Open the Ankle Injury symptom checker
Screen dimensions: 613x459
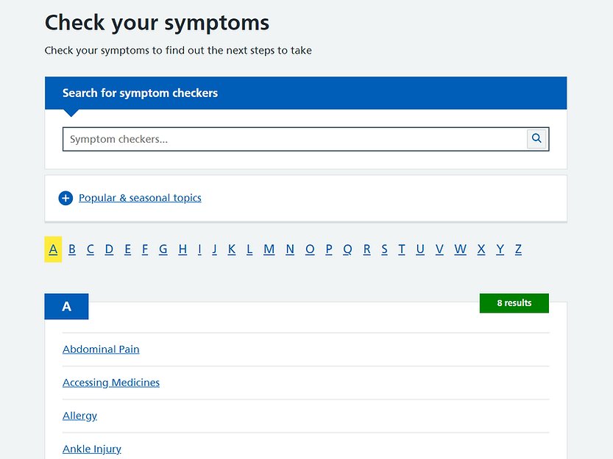[x=91, y=449]
